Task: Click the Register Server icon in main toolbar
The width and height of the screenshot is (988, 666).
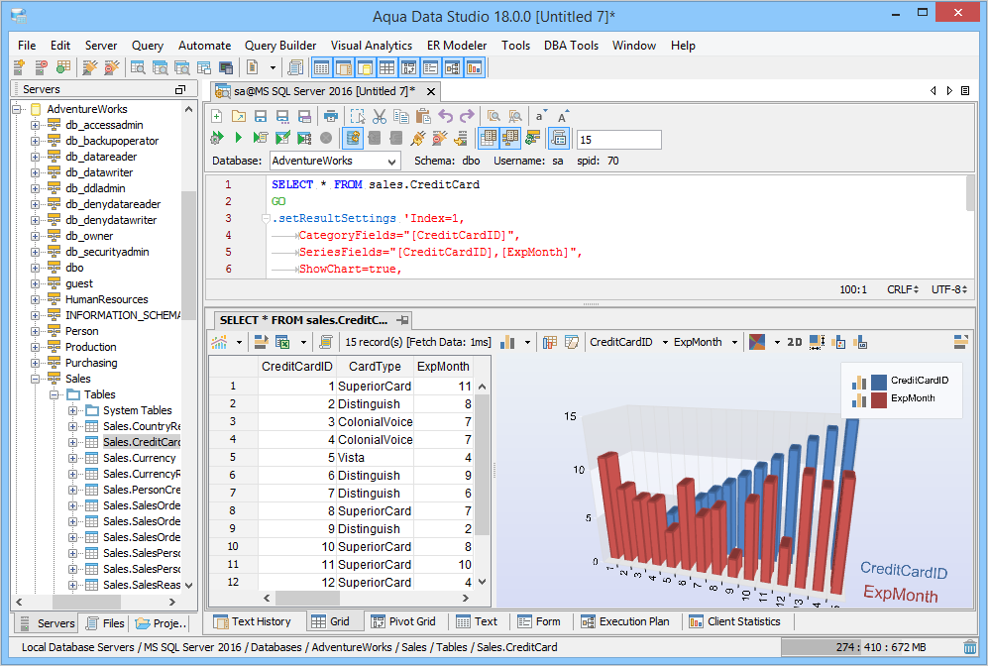Action: tap(19, 66)
